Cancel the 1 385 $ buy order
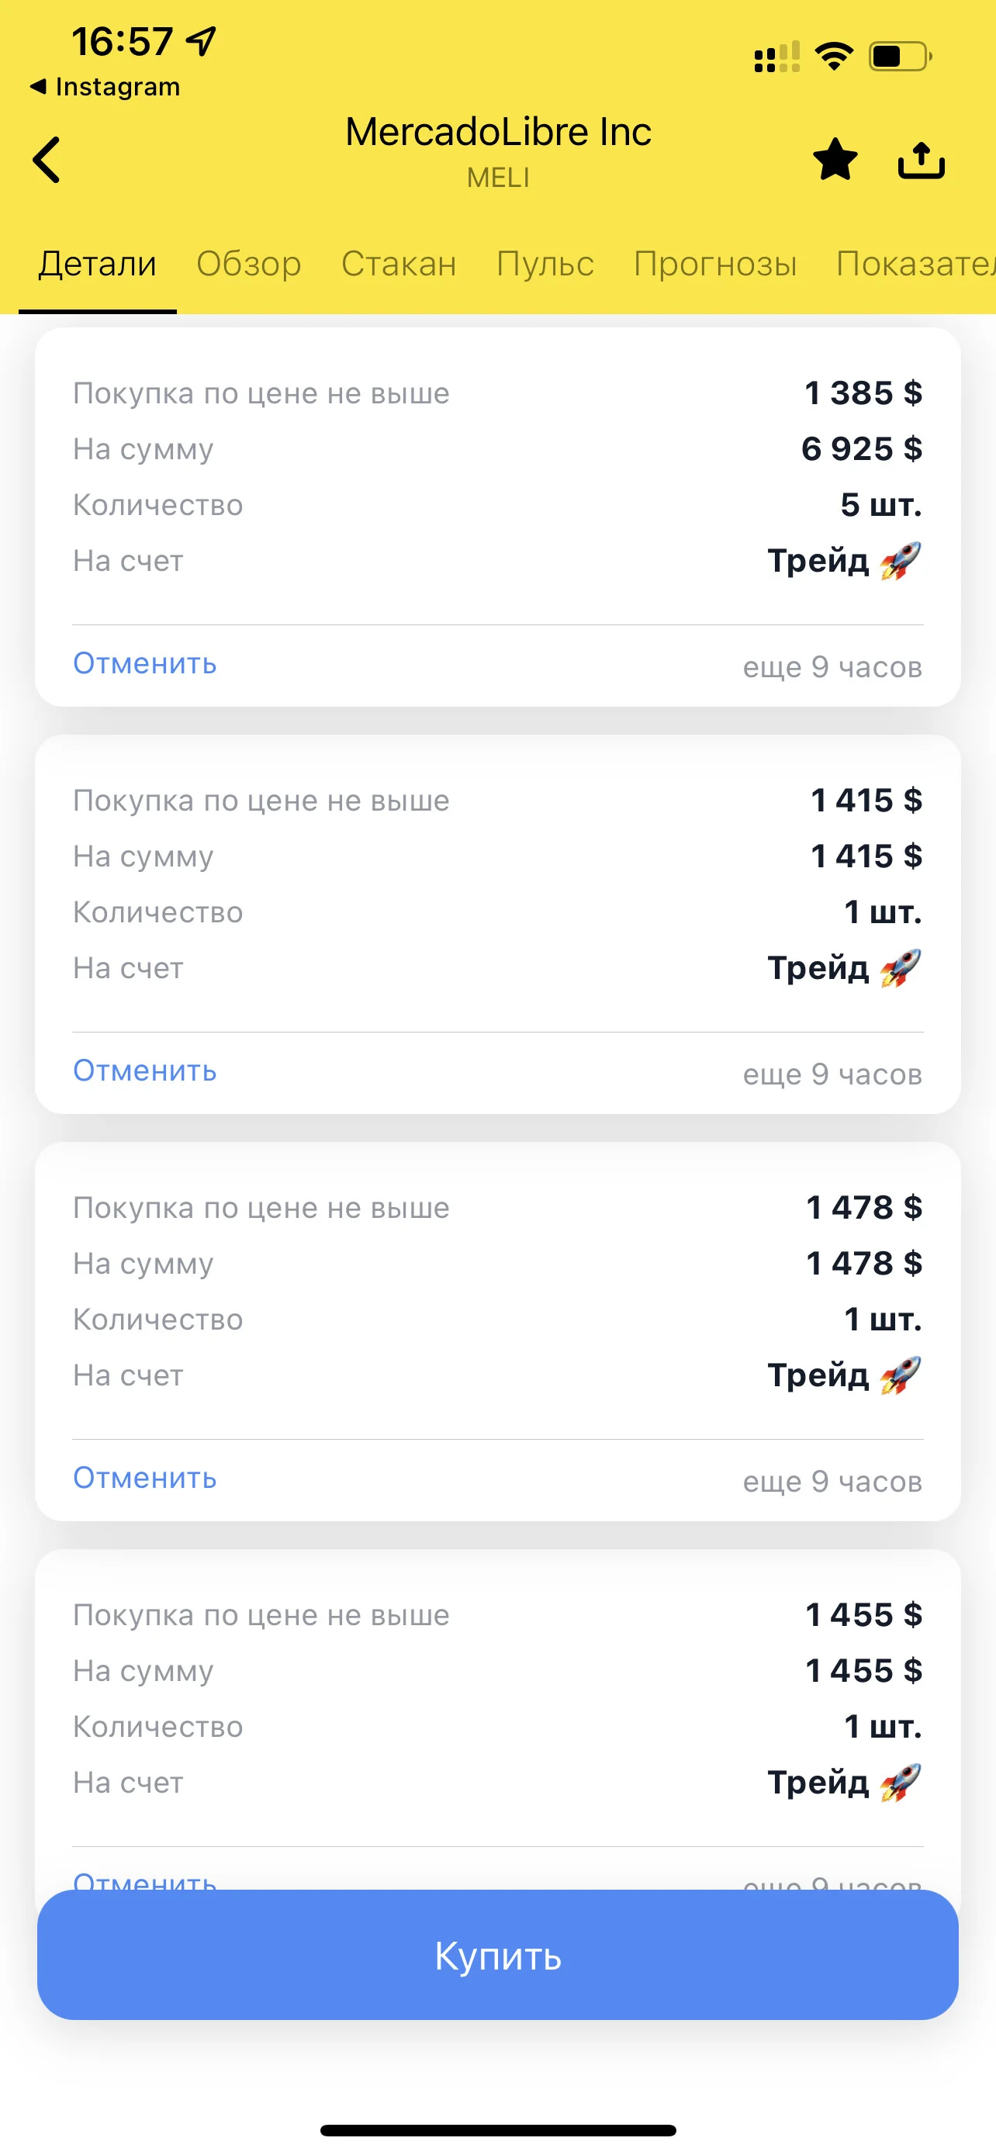The width and height of the screenshot is (996, 2155). (145, 663)
